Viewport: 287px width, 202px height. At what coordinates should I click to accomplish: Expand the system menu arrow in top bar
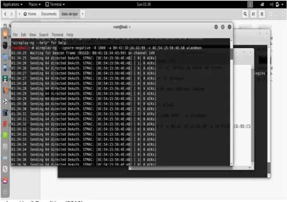282,4
